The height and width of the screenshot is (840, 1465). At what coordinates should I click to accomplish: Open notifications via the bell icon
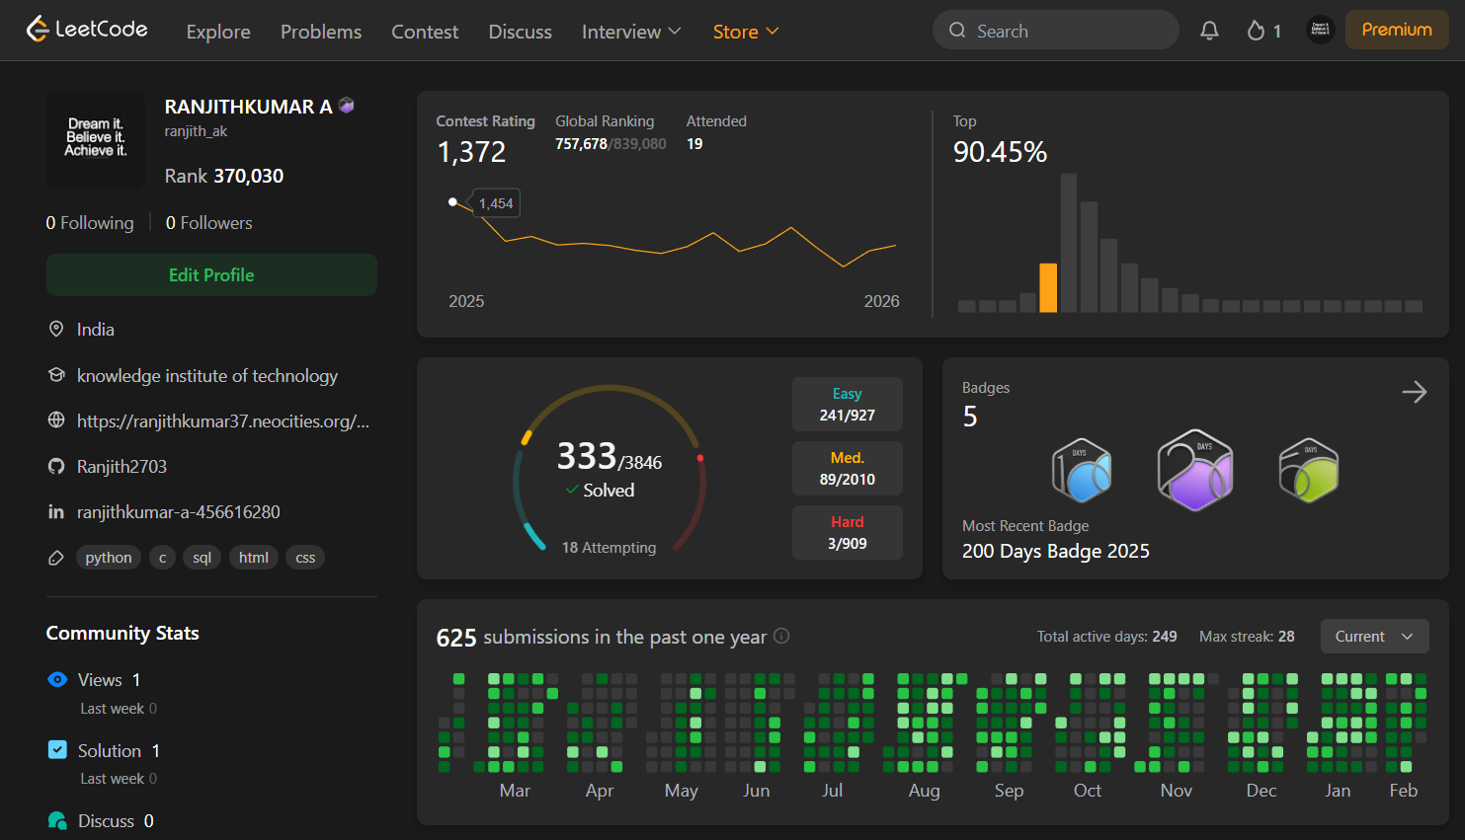tap(1209, 30)
